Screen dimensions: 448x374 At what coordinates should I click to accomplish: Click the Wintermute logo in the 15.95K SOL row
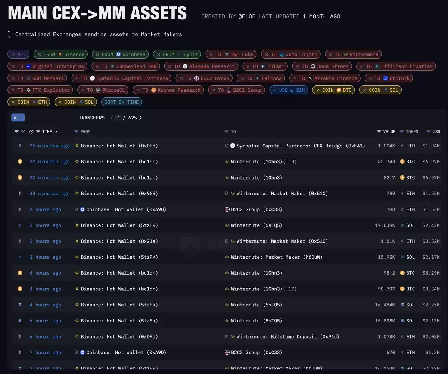point(227,257)
